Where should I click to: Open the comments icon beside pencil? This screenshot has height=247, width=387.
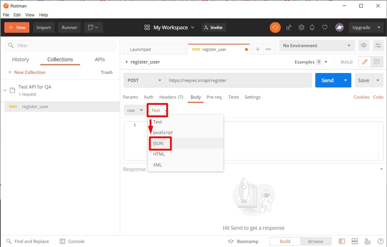[377, 62]
